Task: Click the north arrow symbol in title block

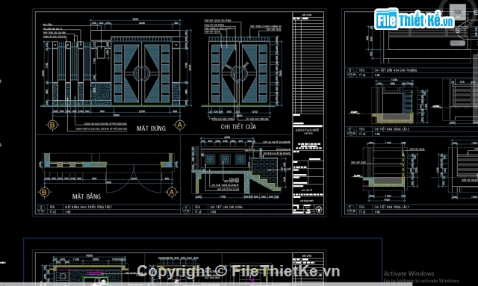Action: click(319, 209)
